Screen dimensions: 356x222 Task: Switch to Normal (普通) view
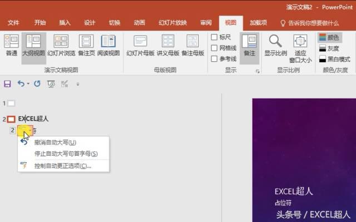click(11, 46)
